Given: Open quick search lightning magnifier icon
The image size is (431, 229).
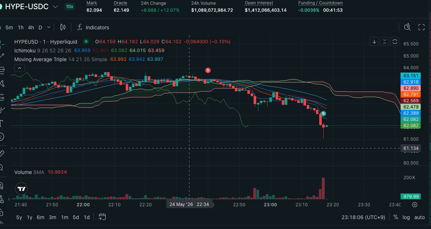Looking at the screenshot, I should tap(407, 27).
